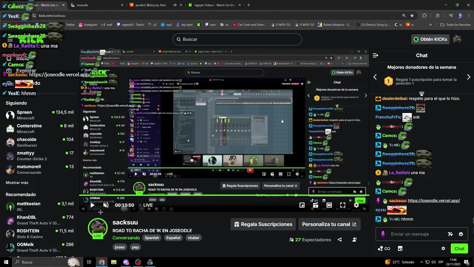
Task: Share the stream with the share icon
Action: (340, 240)
